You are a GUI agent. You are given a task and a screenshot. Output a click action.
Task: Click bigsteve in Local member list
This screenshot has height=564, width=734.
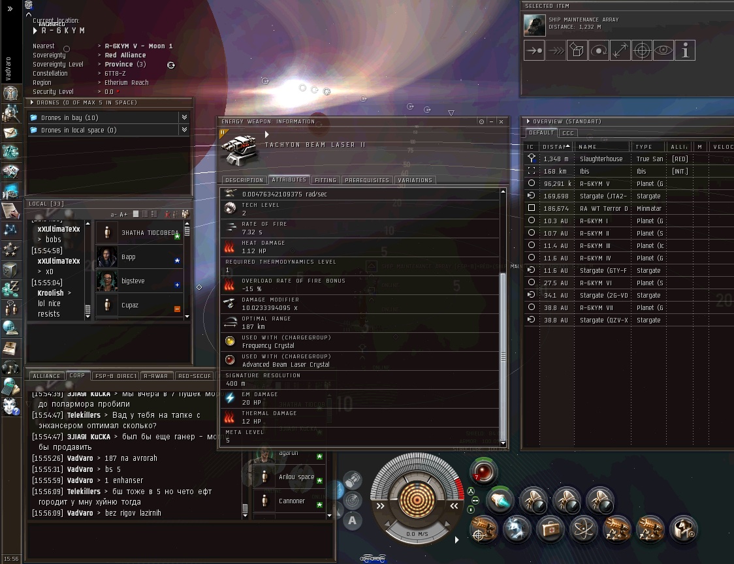tap(139, 281)
